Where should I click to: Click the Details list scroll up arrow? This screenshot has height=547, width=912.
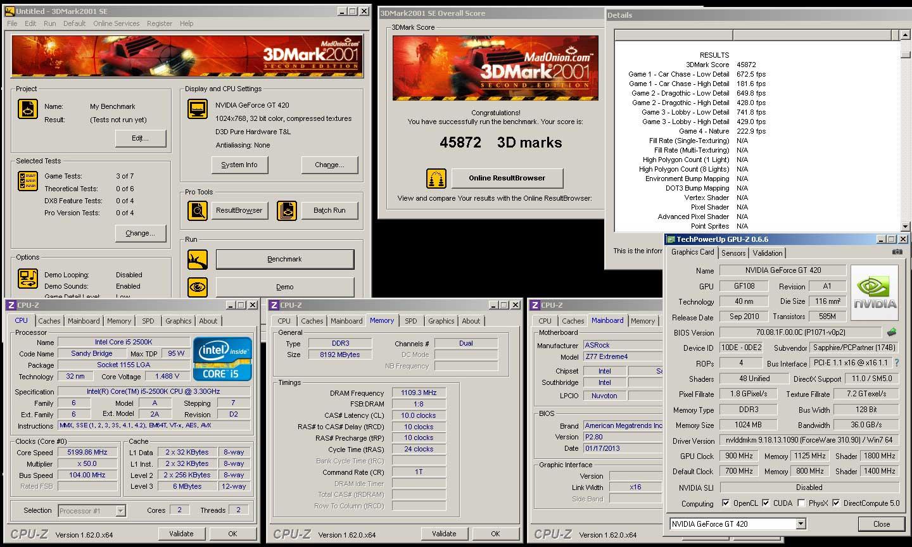click(905, 35)
